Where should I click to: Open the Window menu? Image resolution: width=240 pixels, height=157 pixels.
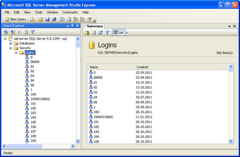coord(52,12)
